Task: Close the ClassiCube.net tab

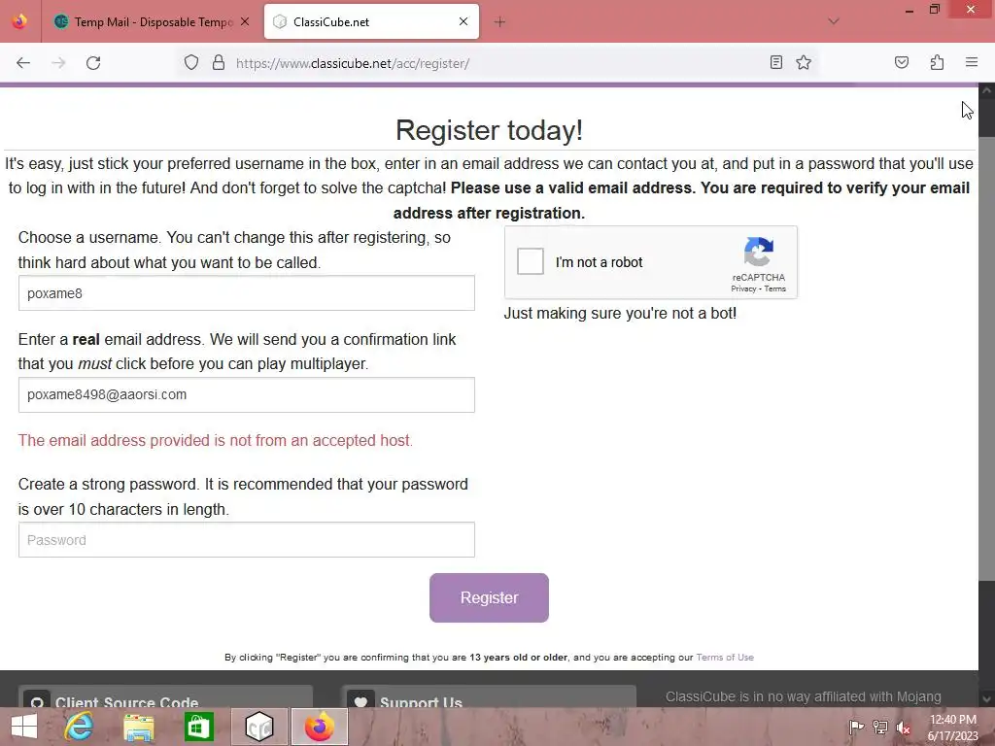Action: (463, 21)
